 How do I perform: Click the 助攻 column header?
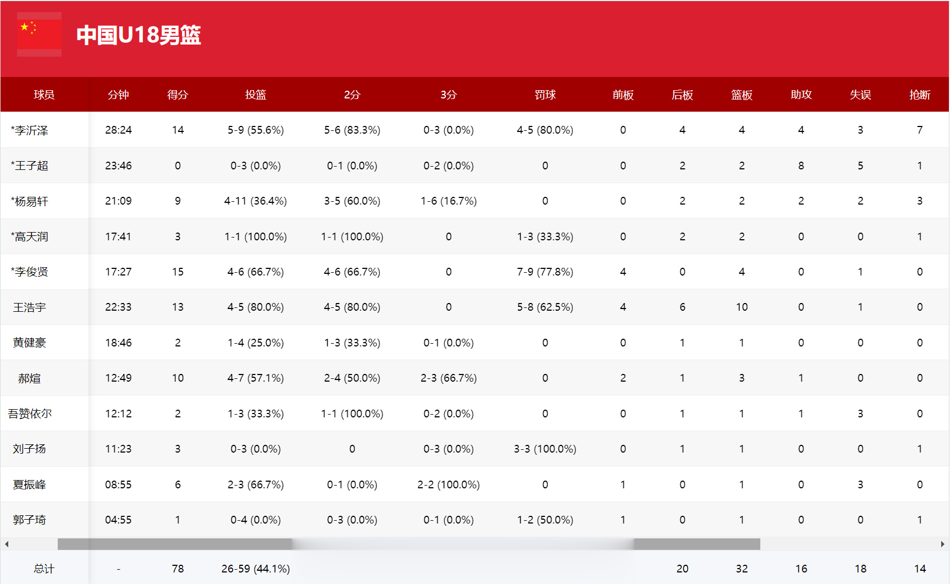tap(801, 95)
